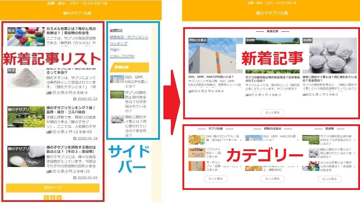Click もっと見る under 添加物 category
The image size is (360, 203).
pyautogui.click(x=329, y=179)
